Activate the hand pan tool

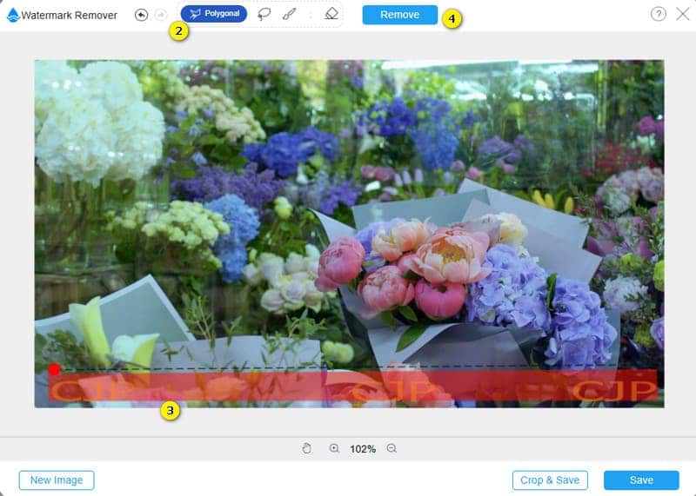307,448
